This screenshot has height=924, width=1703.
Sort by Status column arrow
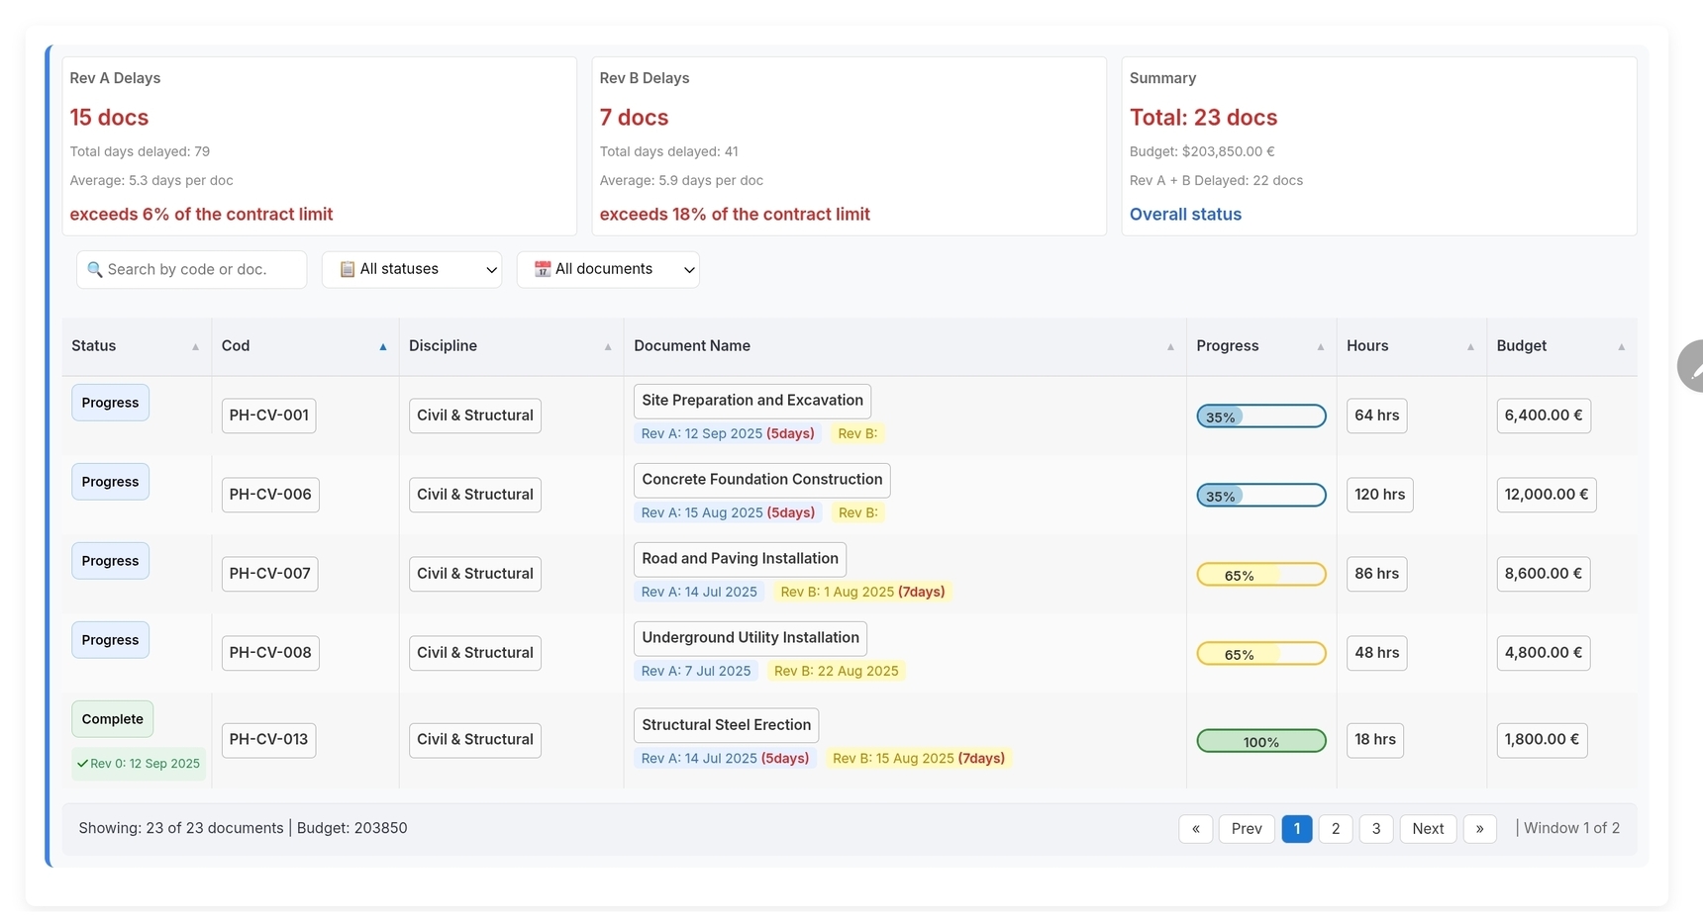tap(195, 347)
